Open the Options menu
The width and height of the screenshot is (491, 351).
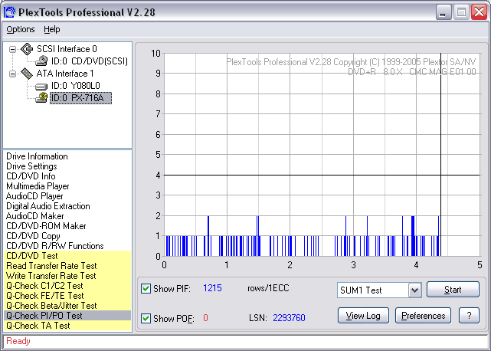[x=21, y=29]
